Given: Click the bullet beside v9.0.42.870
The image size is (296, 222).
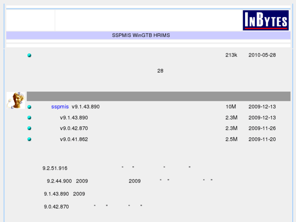Looking at the screenshot, I should tap(29, 128).
